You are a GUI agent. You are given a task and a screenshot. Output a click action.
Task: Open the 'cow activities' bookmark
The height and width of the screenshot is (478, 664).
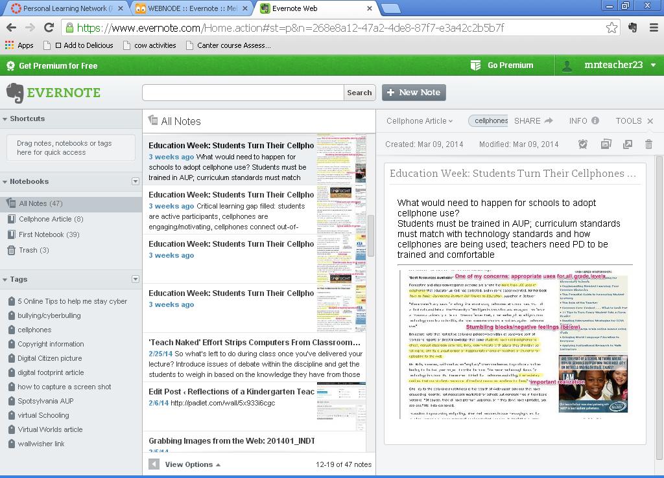(150, 45)
